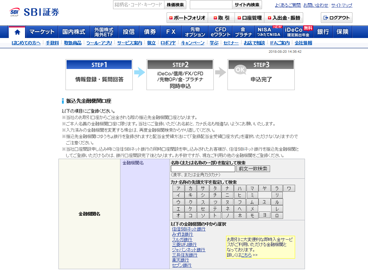Click the 取引 button
This screenshot has height=278, width=368.
click(x=221, y=18)
